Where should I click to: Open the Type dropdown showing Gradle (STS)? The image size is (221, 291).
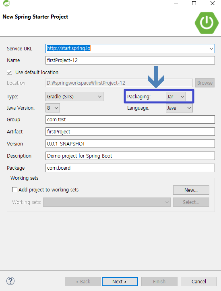[74, 97]
